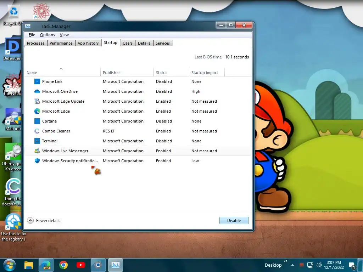Image resolution: width=363 pixels, height=272 pixels.
Task: Click Microsoft Edge's Enabled status cell
Action: point(163,111)
